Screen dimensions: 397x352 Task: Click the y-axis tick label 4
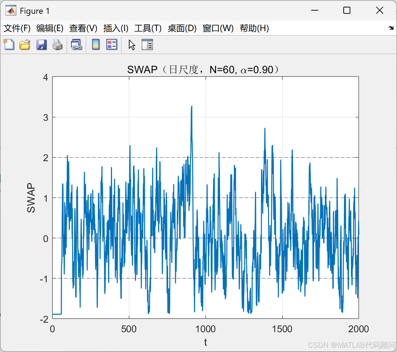click(x=46, y=77)
